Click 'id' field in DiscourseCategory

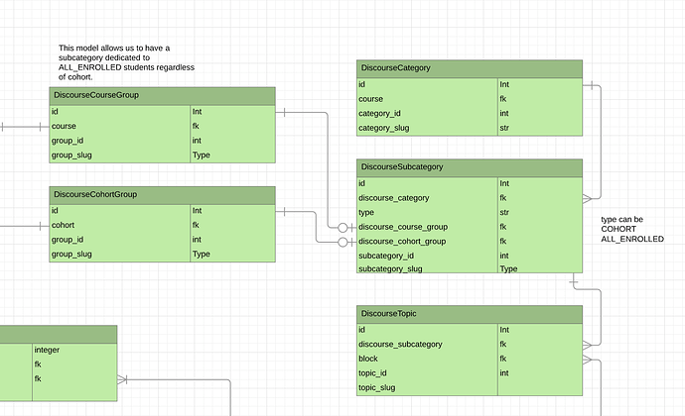point(361,84)
